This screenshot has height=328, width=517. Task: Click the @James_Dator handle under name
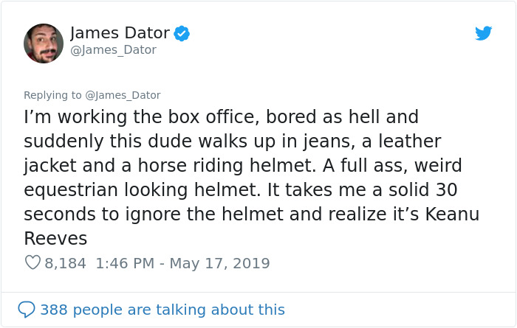[x=114, y=50]
